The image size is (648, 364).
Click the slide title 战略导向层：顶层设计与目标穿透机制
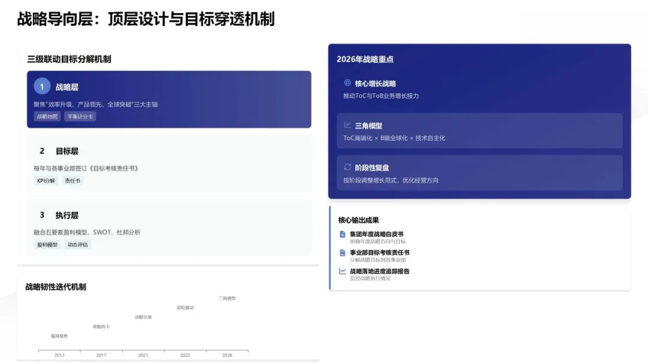coord(146,19)
